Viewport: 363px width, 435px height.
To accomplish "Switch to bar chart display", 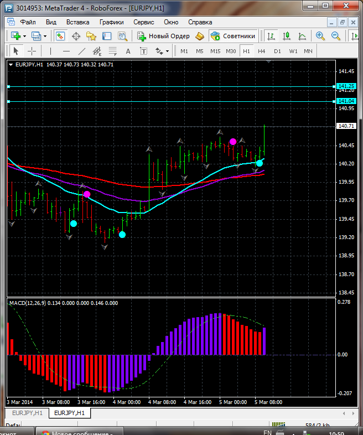I will point(271,36).
